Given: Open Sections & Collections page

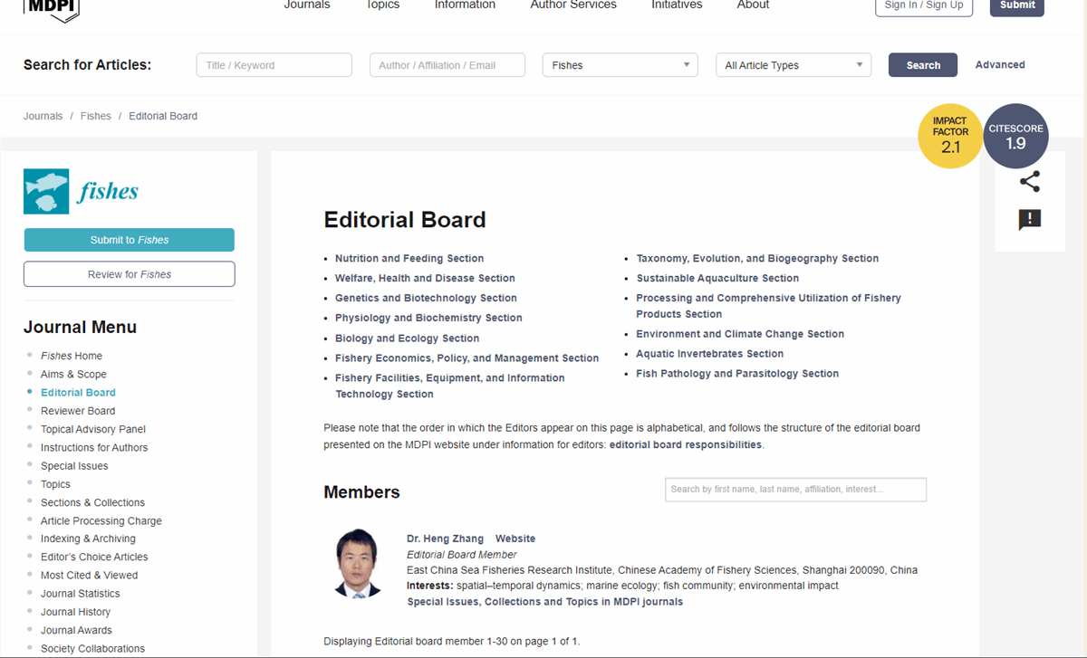Looking at the screenshot, I should [92, 502].
